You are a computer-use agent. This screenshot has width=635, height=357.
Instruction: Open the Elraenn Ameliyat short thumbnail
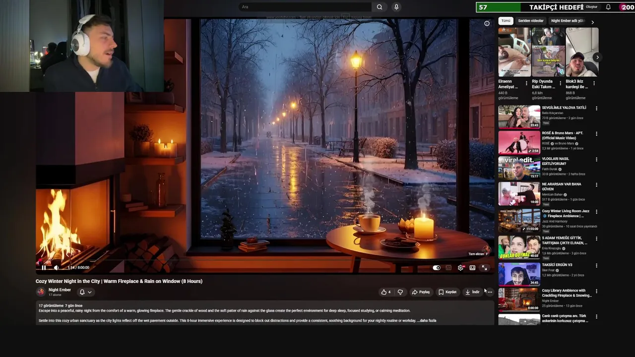tap(514, 52)
